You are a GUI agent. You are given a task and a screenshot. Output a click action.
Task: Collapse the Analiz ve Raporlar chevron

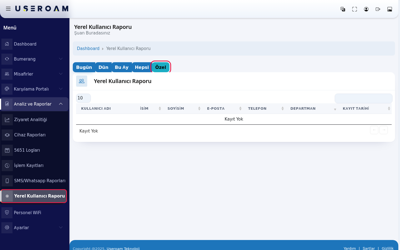61,104
